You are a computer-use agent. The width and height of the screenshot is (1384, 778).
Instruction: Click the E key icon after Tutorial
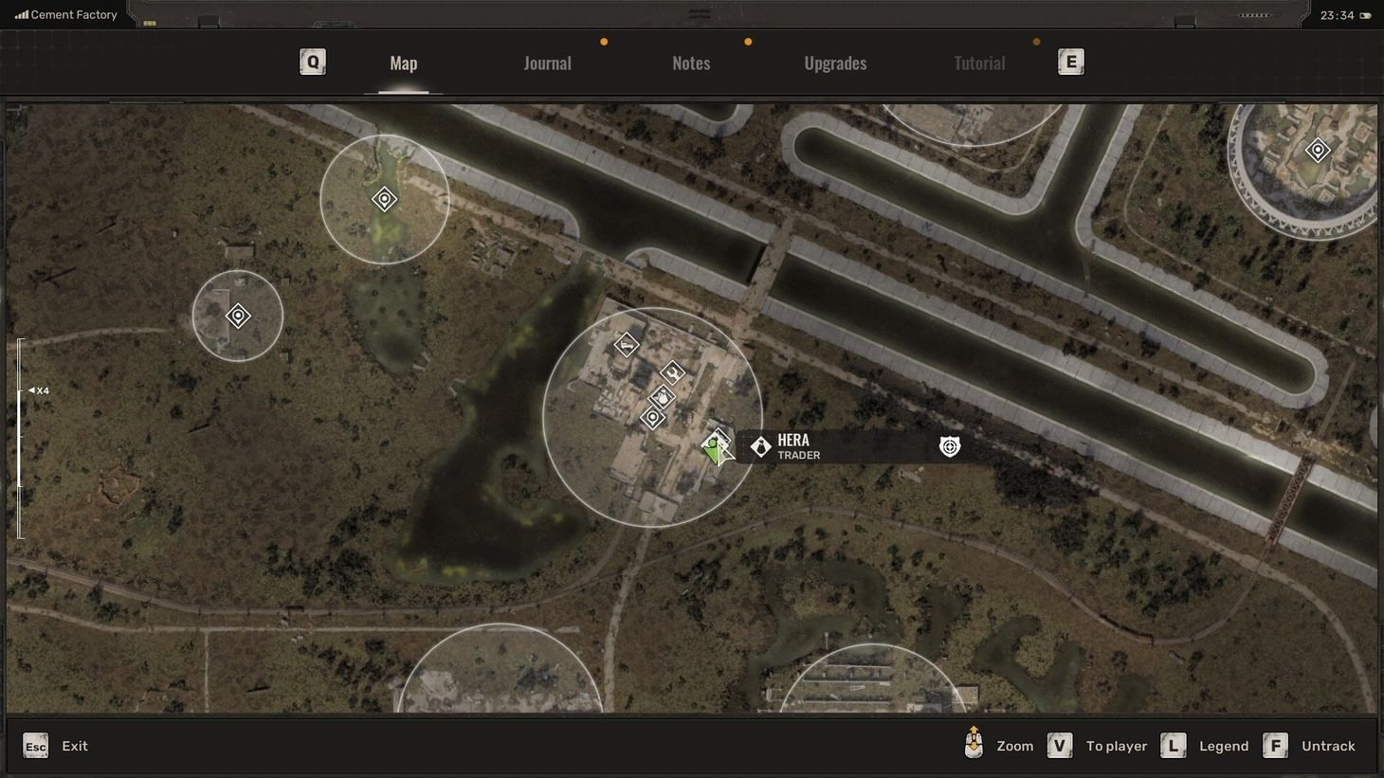1070,61
